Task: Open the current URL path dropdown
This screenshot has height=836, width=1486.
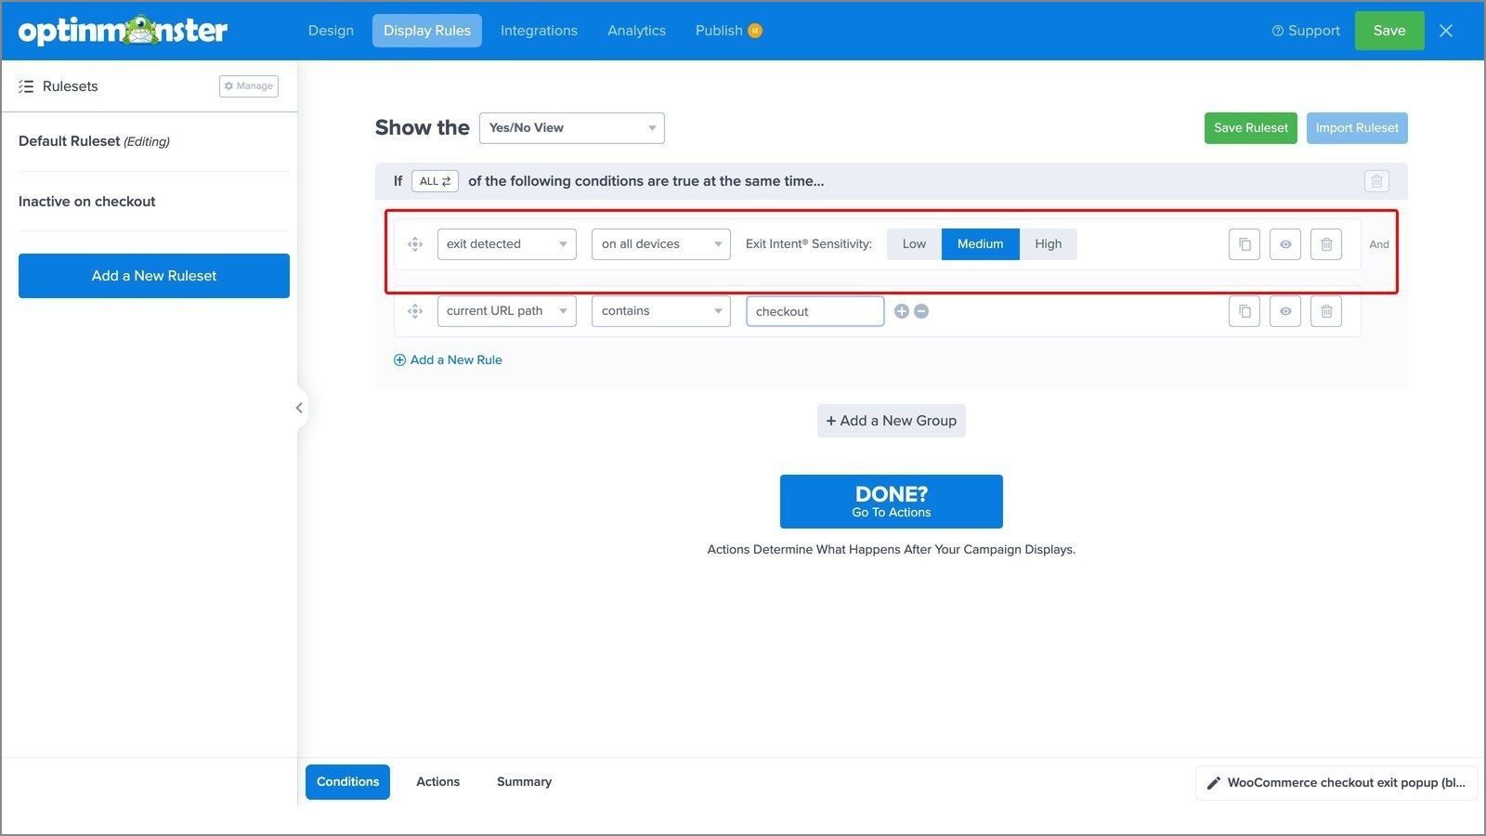Action: pyautogui.click(x=507, y=311)
